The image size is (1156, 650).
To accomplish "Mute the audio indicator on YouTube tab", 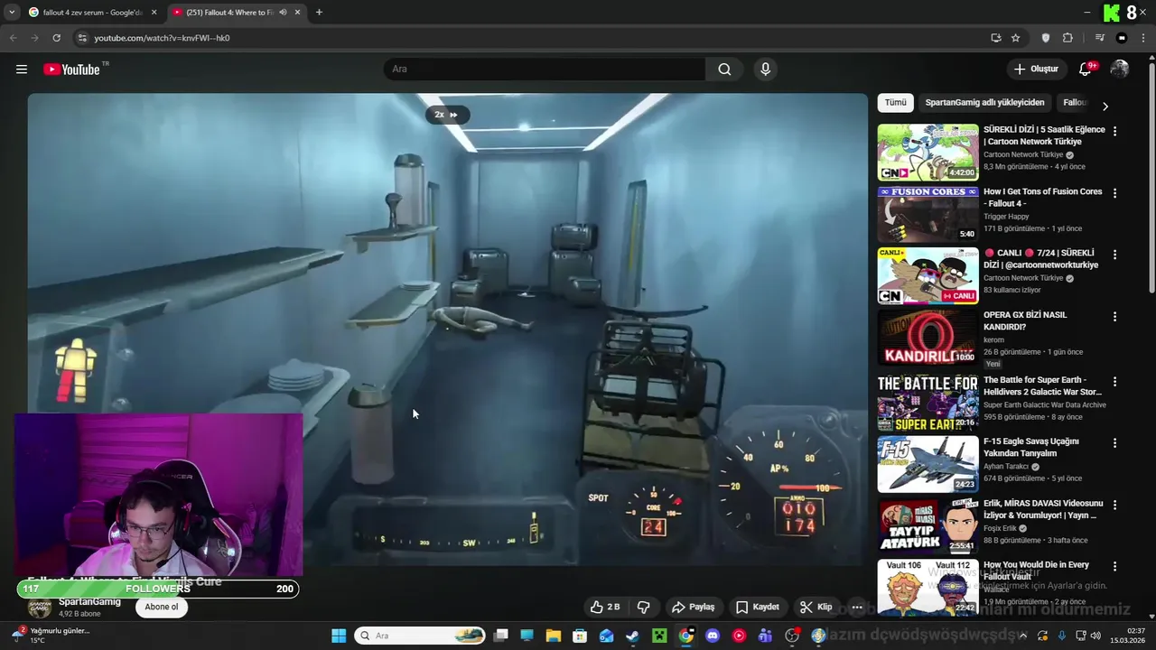I will coord(283,13).
